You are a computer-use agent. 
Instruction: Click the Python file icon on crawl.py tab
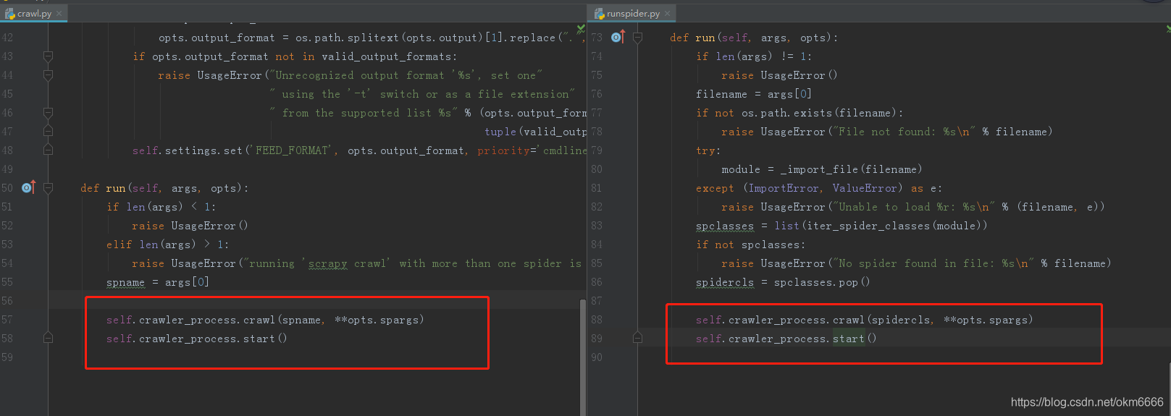tap(10, 13)
